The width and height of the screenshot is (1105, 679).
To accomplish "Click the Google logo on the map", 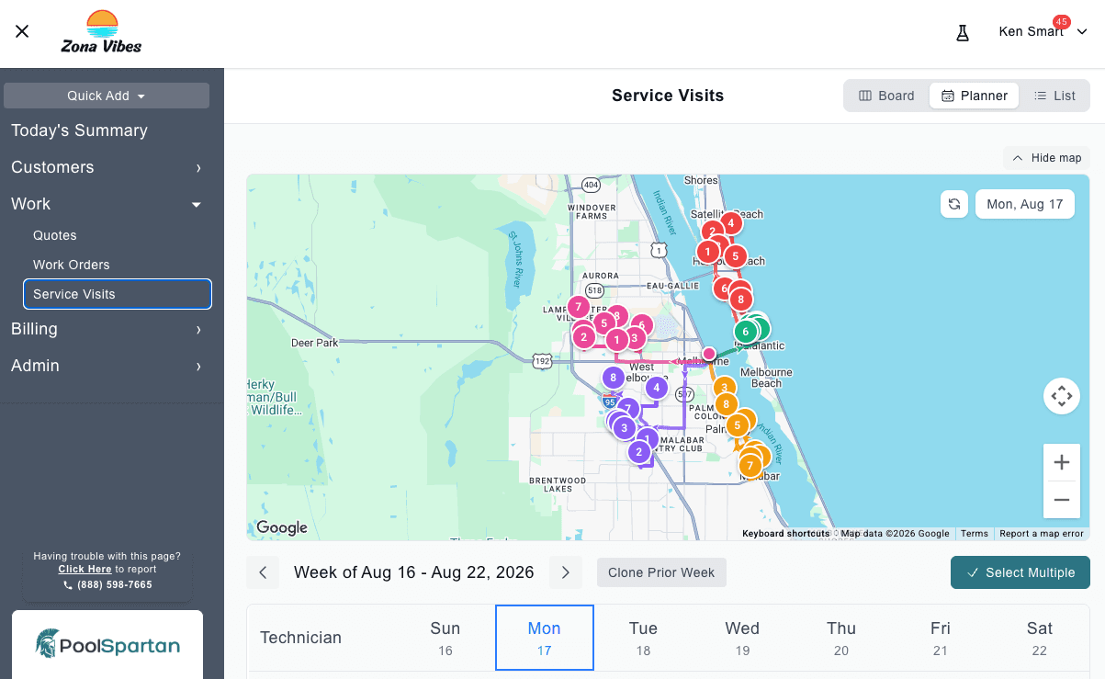I will tap(282, 527).
